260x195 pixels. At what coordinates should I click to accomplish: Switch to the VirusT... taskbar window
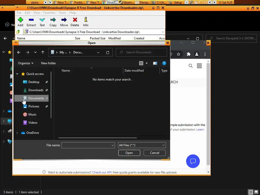click(x=110, y=2)
